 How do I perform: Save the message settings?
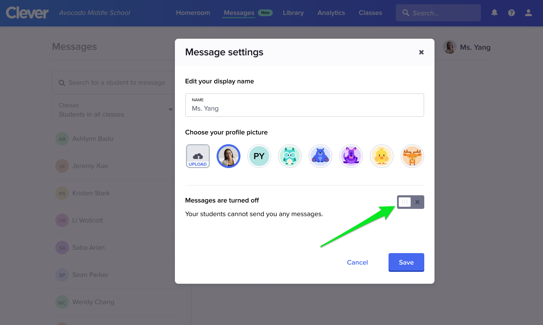pos(406,262)
